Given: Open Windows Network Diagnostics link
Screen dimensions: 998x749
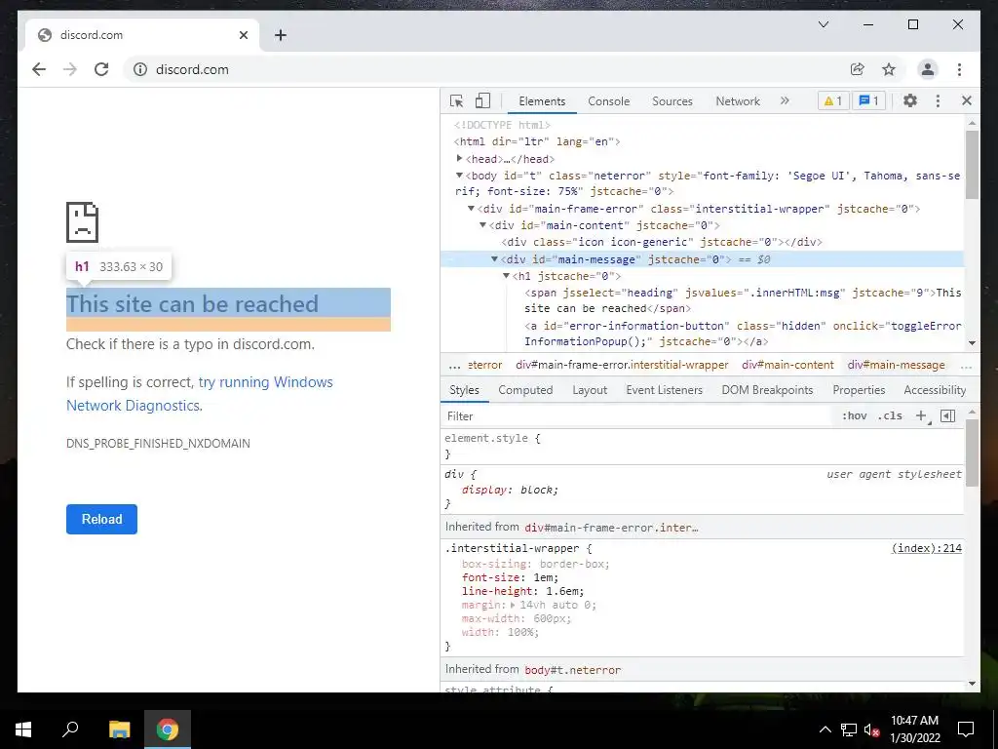Looking at the screenshot, I should click(199, 394).
